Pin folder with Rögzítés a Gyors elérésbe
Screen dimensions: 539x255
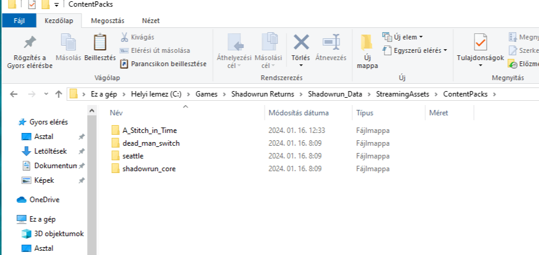30,52
